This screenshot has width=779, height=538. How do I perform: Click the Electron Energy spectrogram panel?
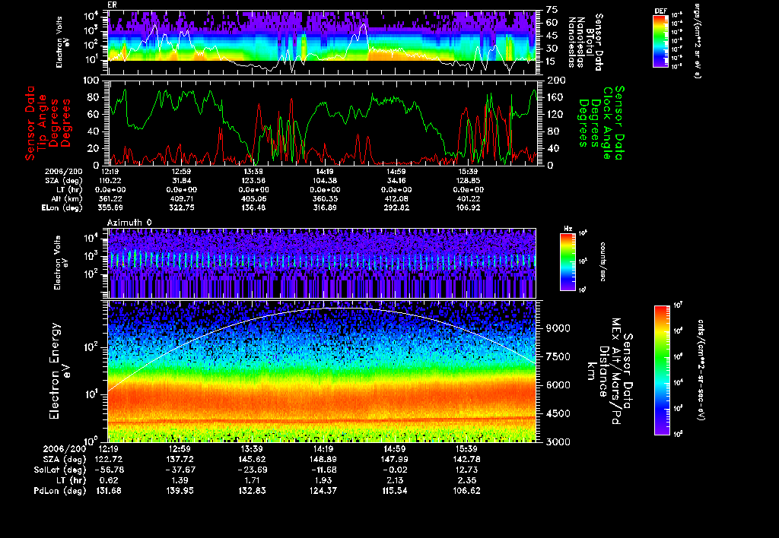pos(322,371)
